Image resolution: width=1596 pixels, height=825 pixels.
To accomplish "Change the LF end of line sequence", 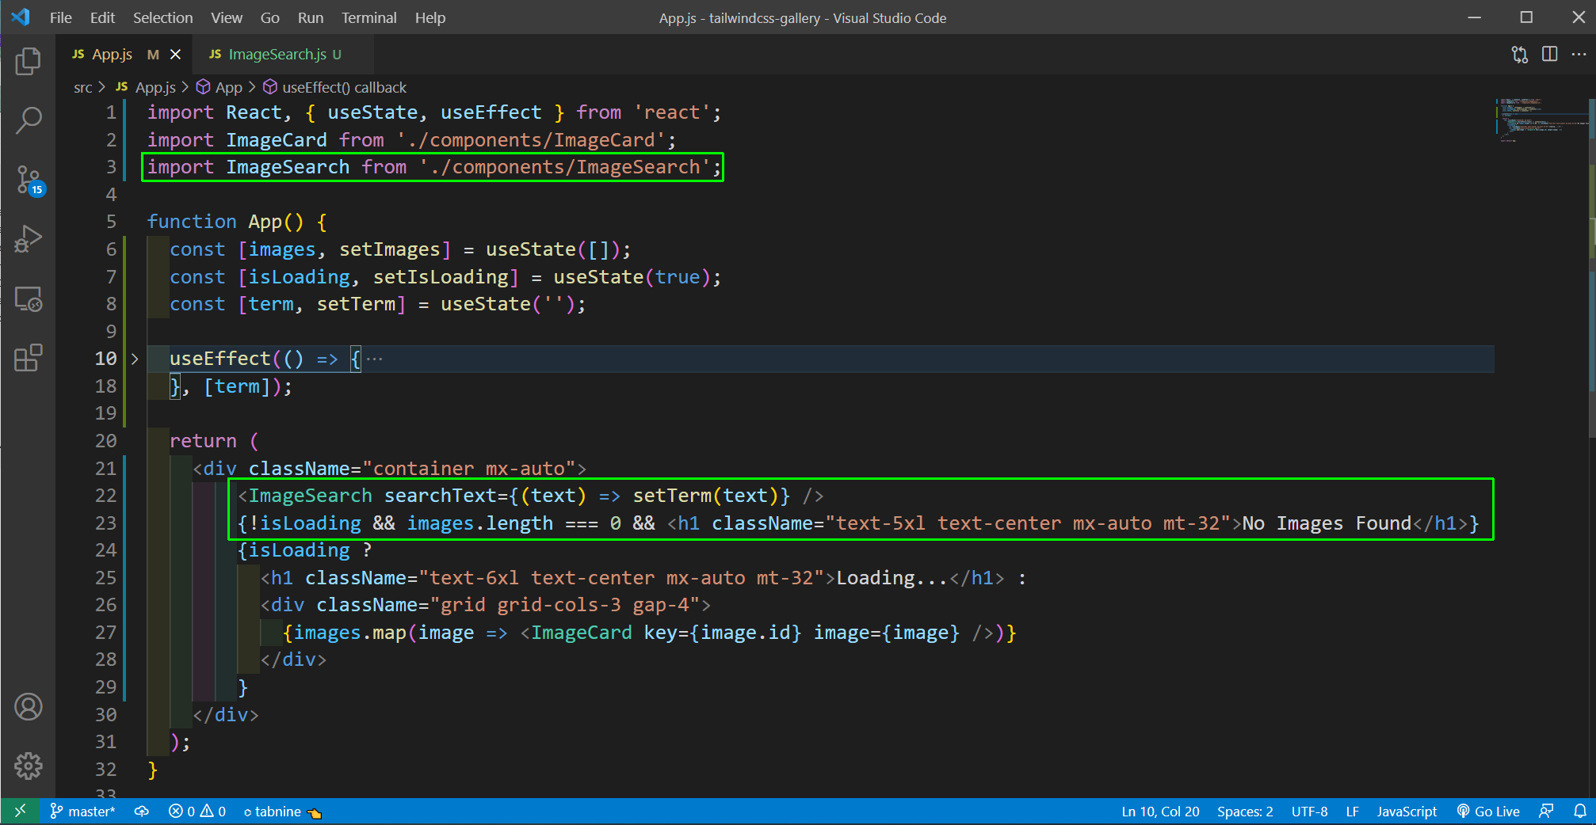I will (1352, 812).
